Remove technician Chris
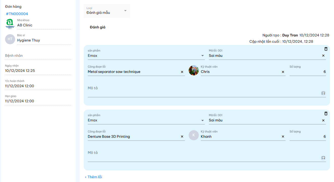Screen dimensions: 334x182 [283, 72]
